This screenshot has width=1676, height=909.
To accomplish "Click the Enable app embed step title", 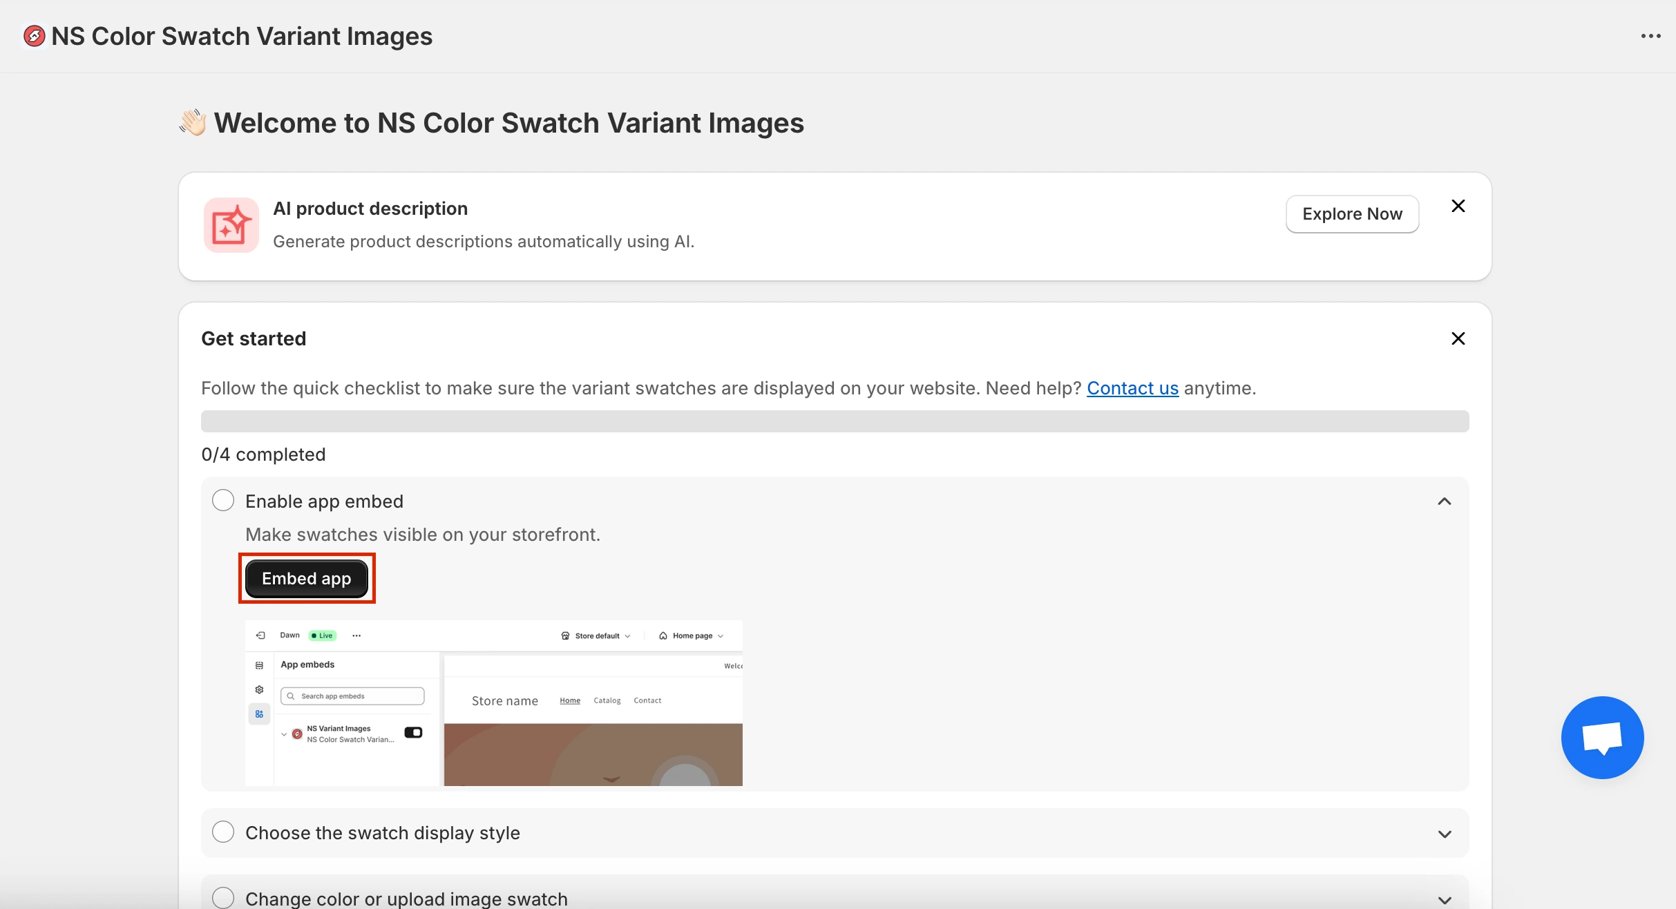I will pos(324,501).
